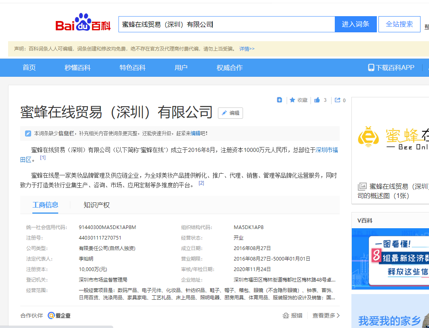
Task: Click company type 有限责任公司(自然人独资)
Action: [107, 248]
